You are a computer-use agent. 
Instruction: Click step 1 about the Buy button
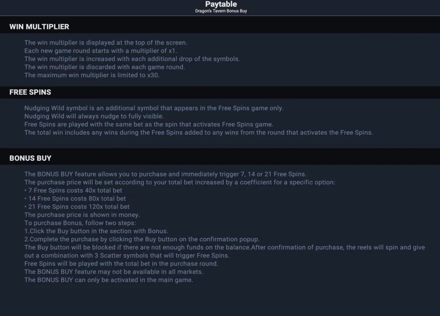click(x=96, y=231)
